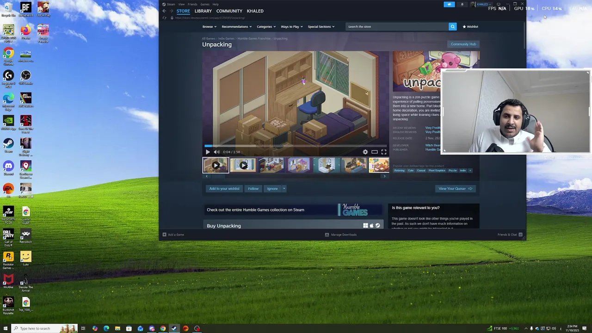Open the Rockstar Games desktop icon

tap(8, 260)
